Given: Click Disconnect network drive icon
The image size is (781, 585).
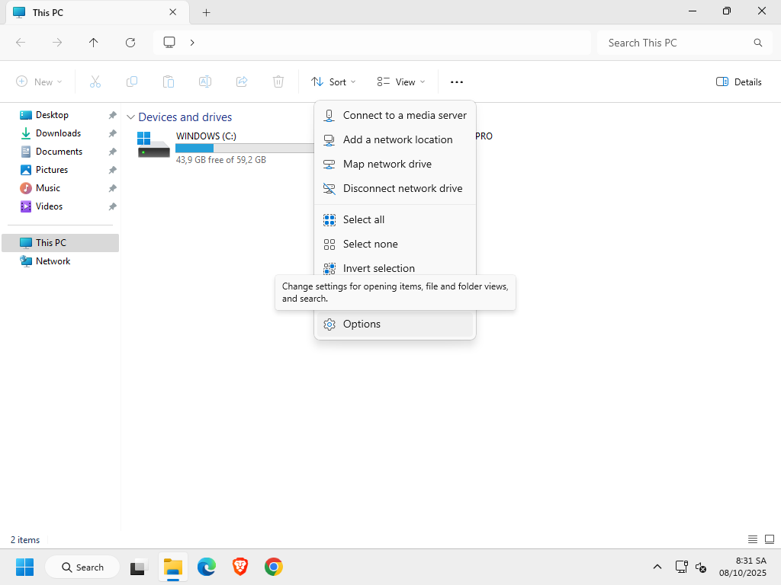Looking at the screenshot, I should pos(329,188).
